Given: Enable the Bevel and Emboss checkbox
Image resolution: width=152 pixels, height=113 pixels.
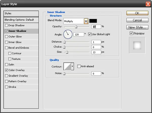Looking at the screenshot, I should click(6, 48).
